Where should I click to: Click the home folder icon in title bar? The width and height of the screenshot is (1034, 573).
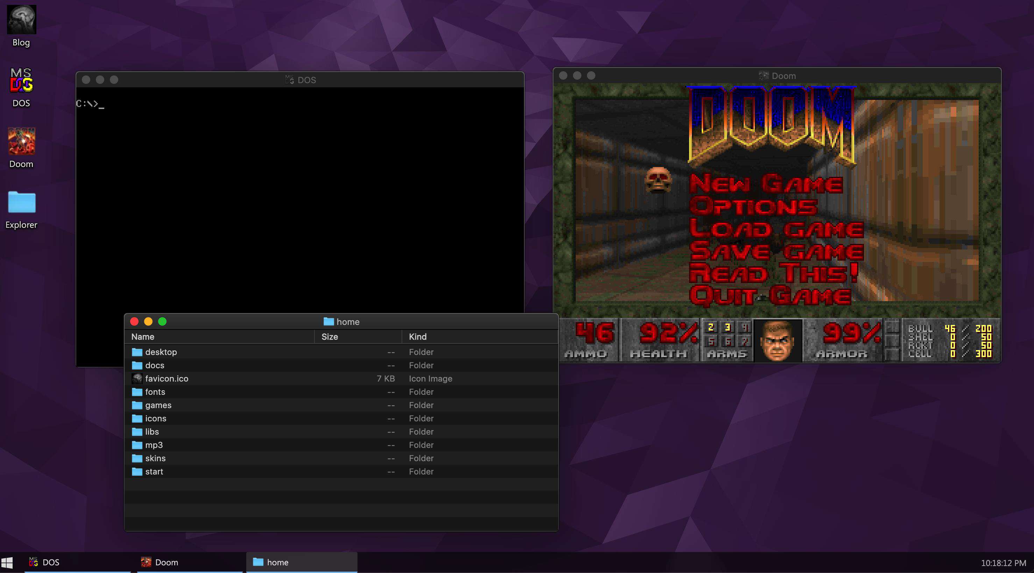[x=329, y=321]
